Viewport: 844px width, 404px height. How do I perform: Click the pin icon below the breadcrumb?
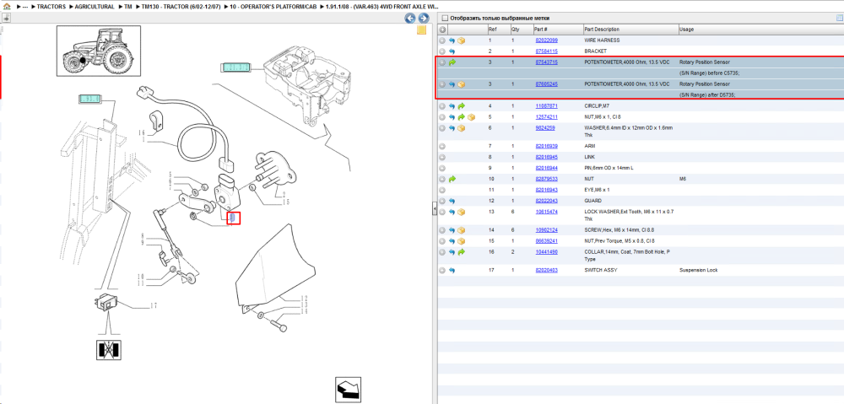(7, 18)
